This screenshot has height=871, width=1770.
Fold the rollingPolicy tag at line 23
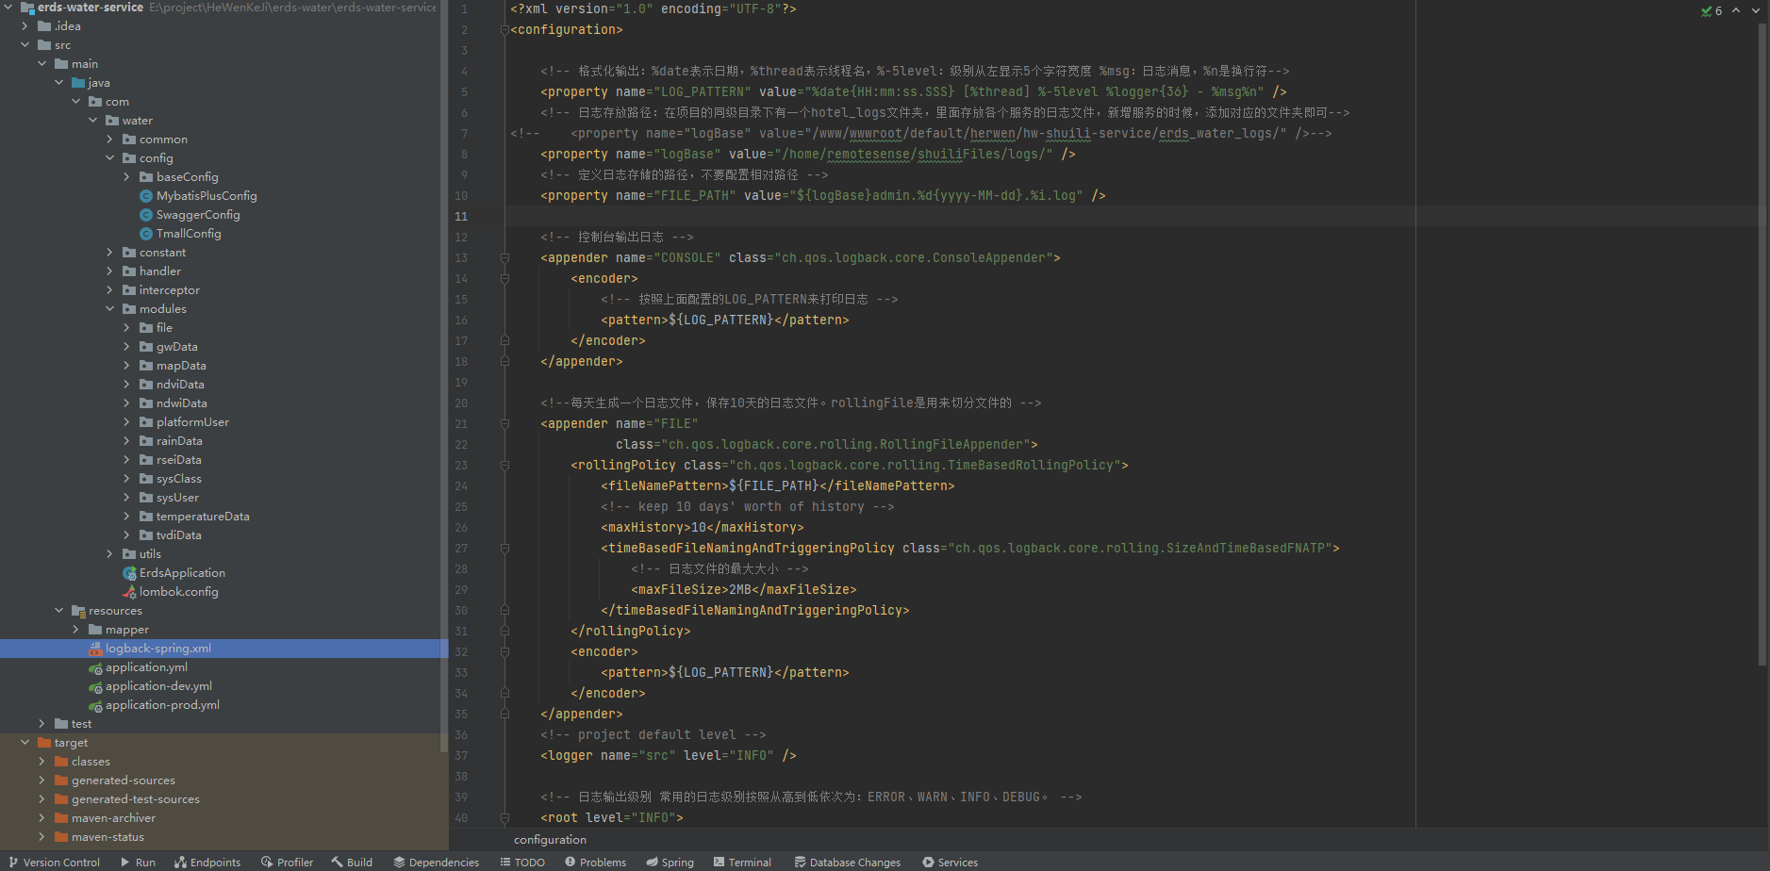coord(505,466)
